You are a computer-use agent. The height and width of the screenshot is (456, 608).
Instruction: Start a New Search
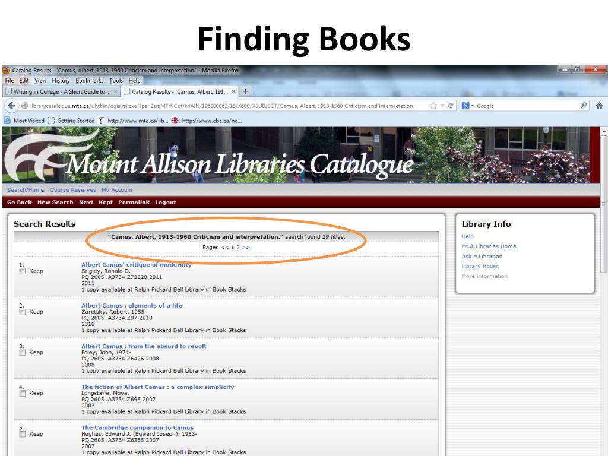point(55,202)
